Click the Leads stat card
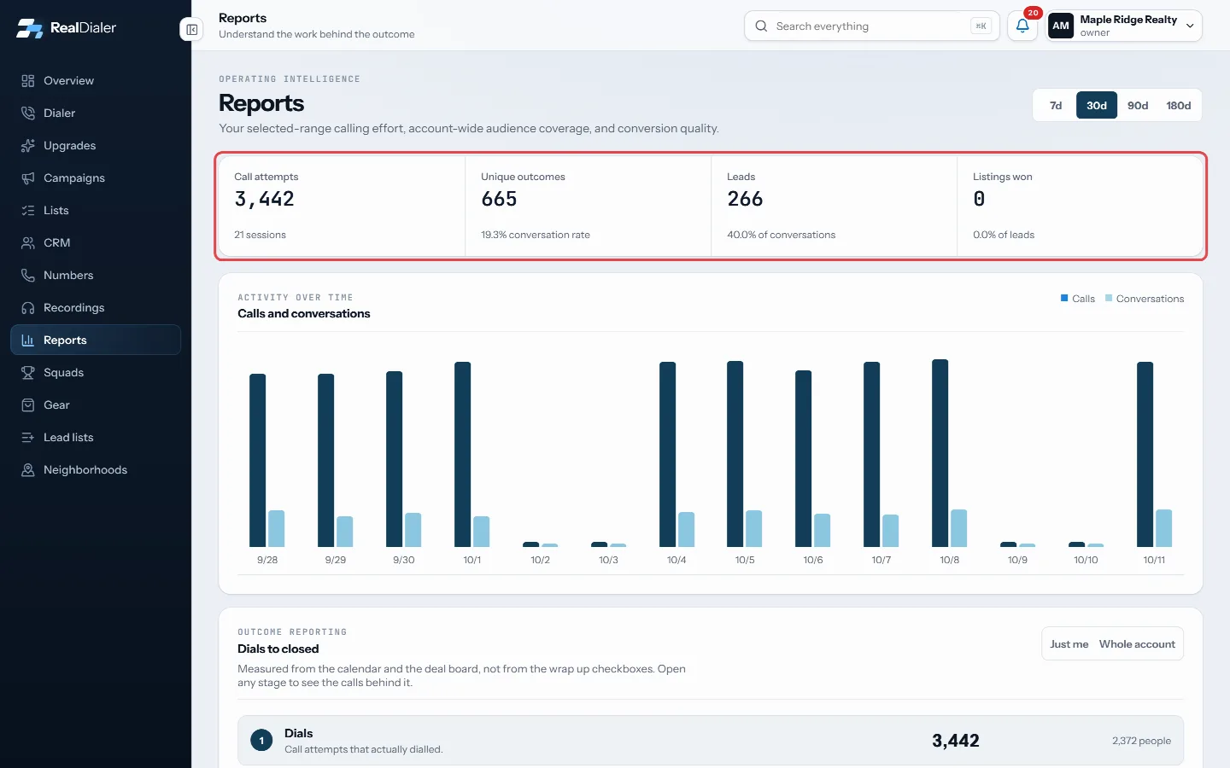The width and height of the screenshot is (1230, 768). pos(835,206)
